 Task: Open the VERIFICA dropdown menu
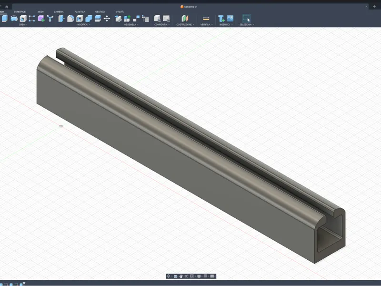206,25
